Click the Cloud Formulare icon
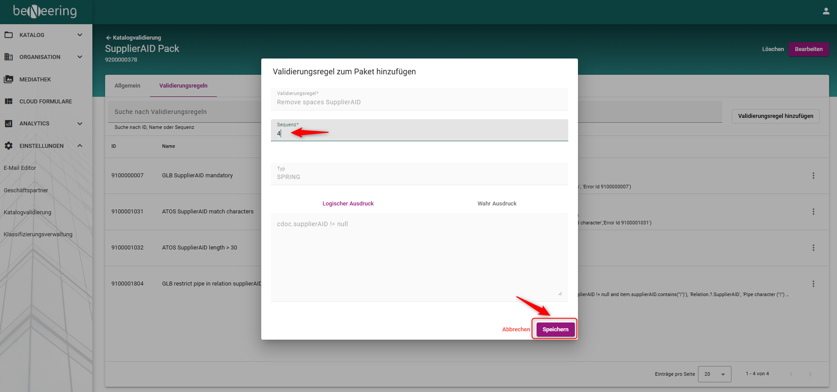 pos(8,101)
